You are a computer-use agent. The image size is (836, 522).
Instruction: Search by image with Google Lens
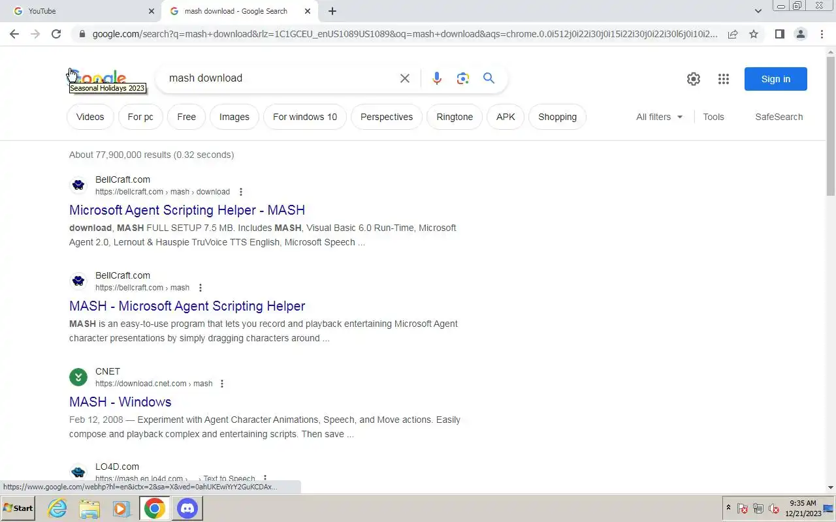pos(463,78)
